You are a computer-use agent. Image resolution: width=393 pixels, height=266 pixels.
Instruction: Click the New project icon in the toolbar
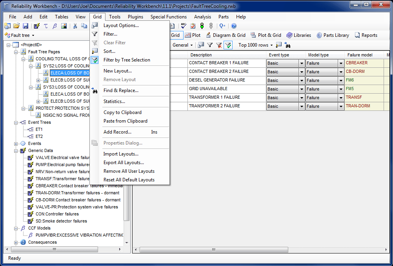click(7, 26)
